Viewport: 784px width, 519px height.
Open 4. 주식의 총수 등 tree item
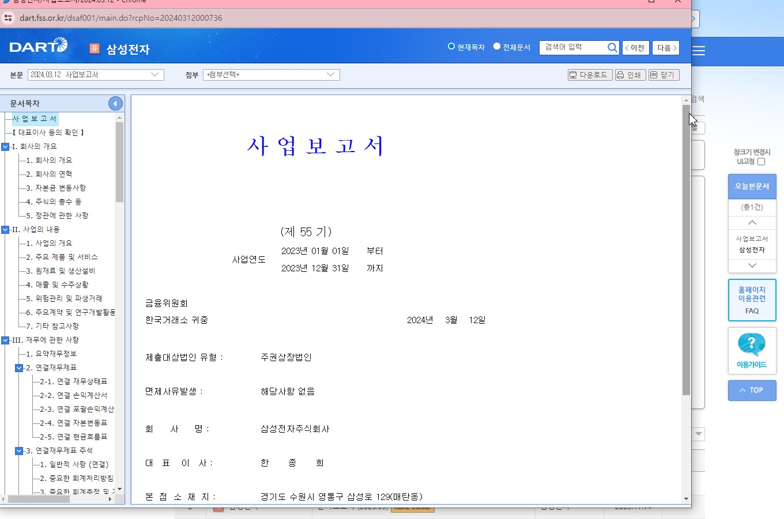(x=54, y=202)
